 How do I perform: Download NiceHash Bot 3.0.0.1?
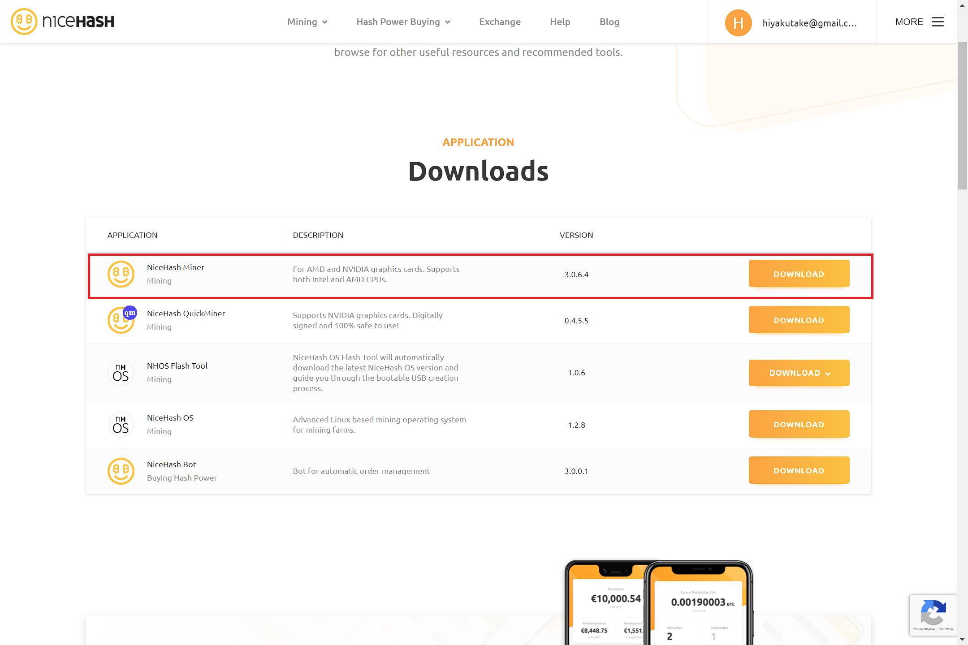coord(799,470)
